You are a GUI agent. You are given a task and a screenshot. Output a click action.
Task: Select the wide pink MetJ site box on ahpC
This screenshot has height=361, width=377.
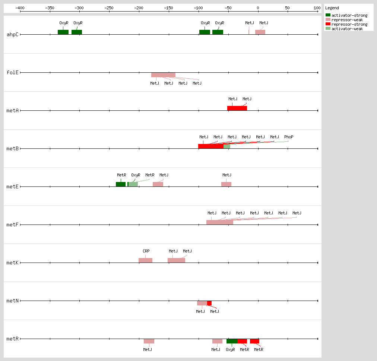(260, 32)
